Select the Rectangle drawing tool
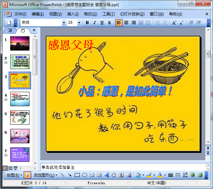 coord(77,175)
